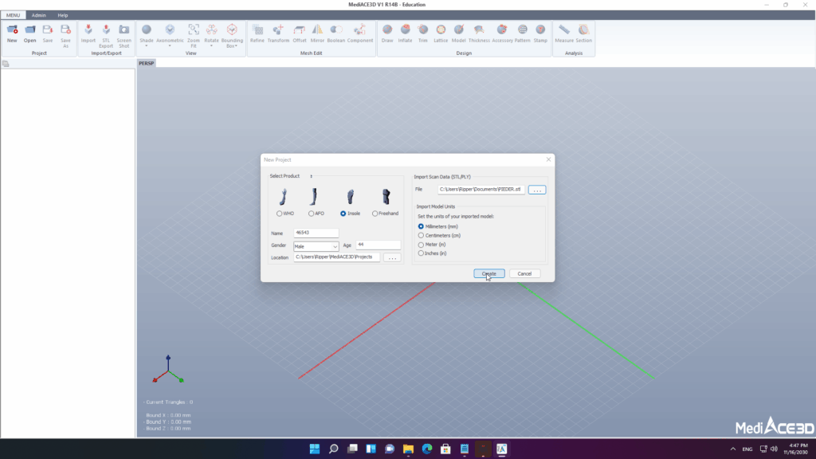
Task: Select the WHO product radio button
Action: [x=279, y=214]
